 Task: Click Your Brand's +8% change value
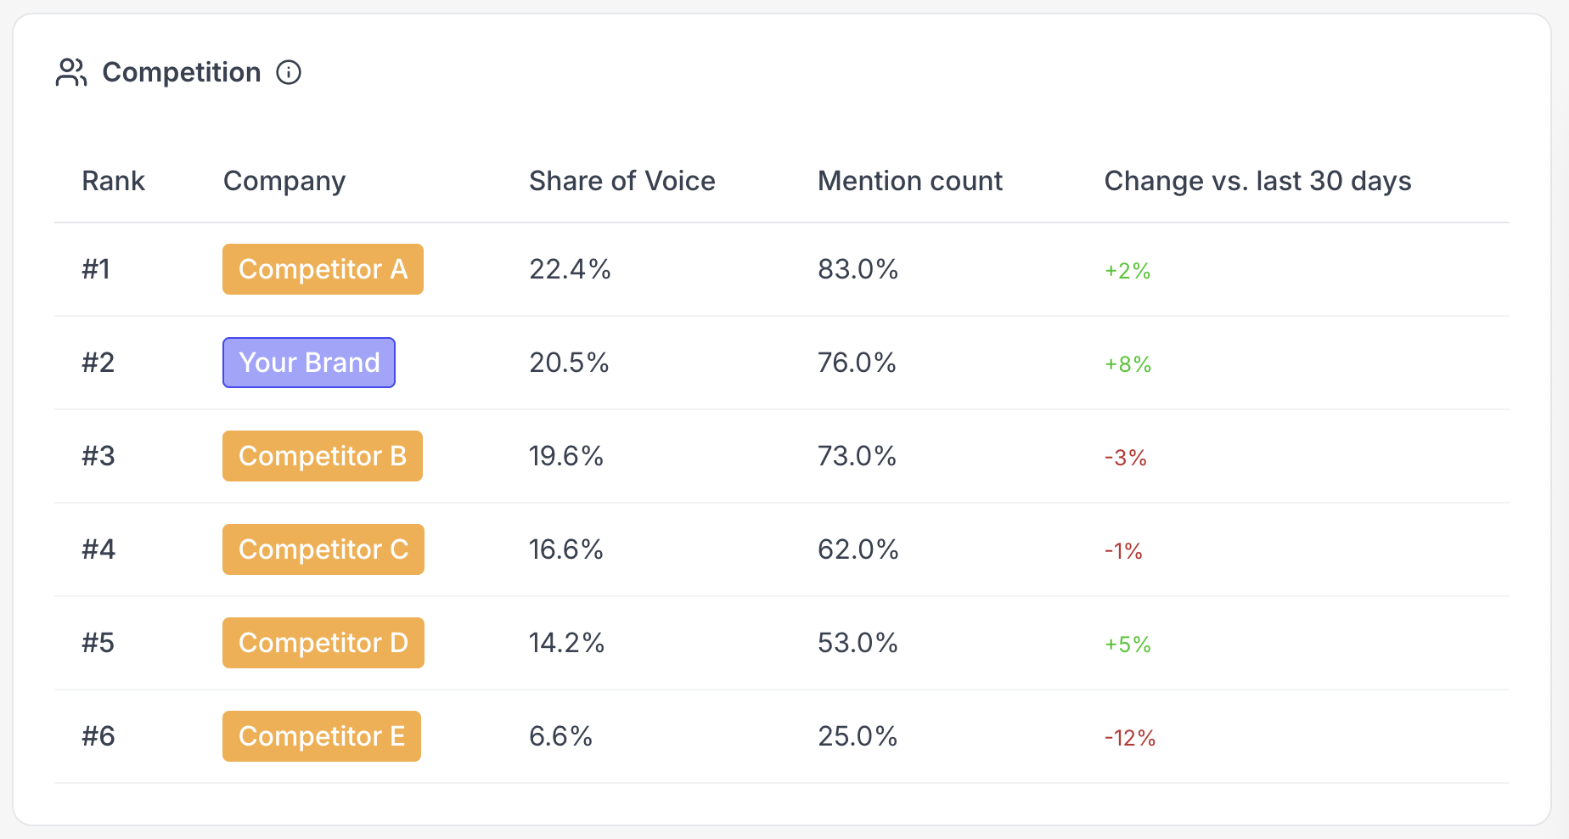(x=1128, y=364)
